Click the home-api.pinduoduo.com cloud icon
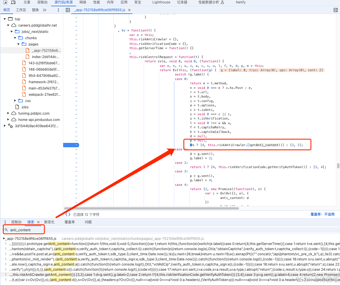Viewport: 340px width, 285px height. (14, 119)
